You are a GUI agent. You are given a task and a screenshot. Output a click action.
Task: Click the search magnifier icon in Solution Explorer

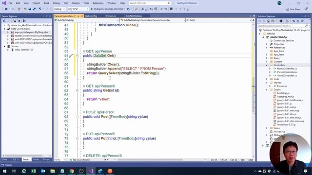(307, 26)
